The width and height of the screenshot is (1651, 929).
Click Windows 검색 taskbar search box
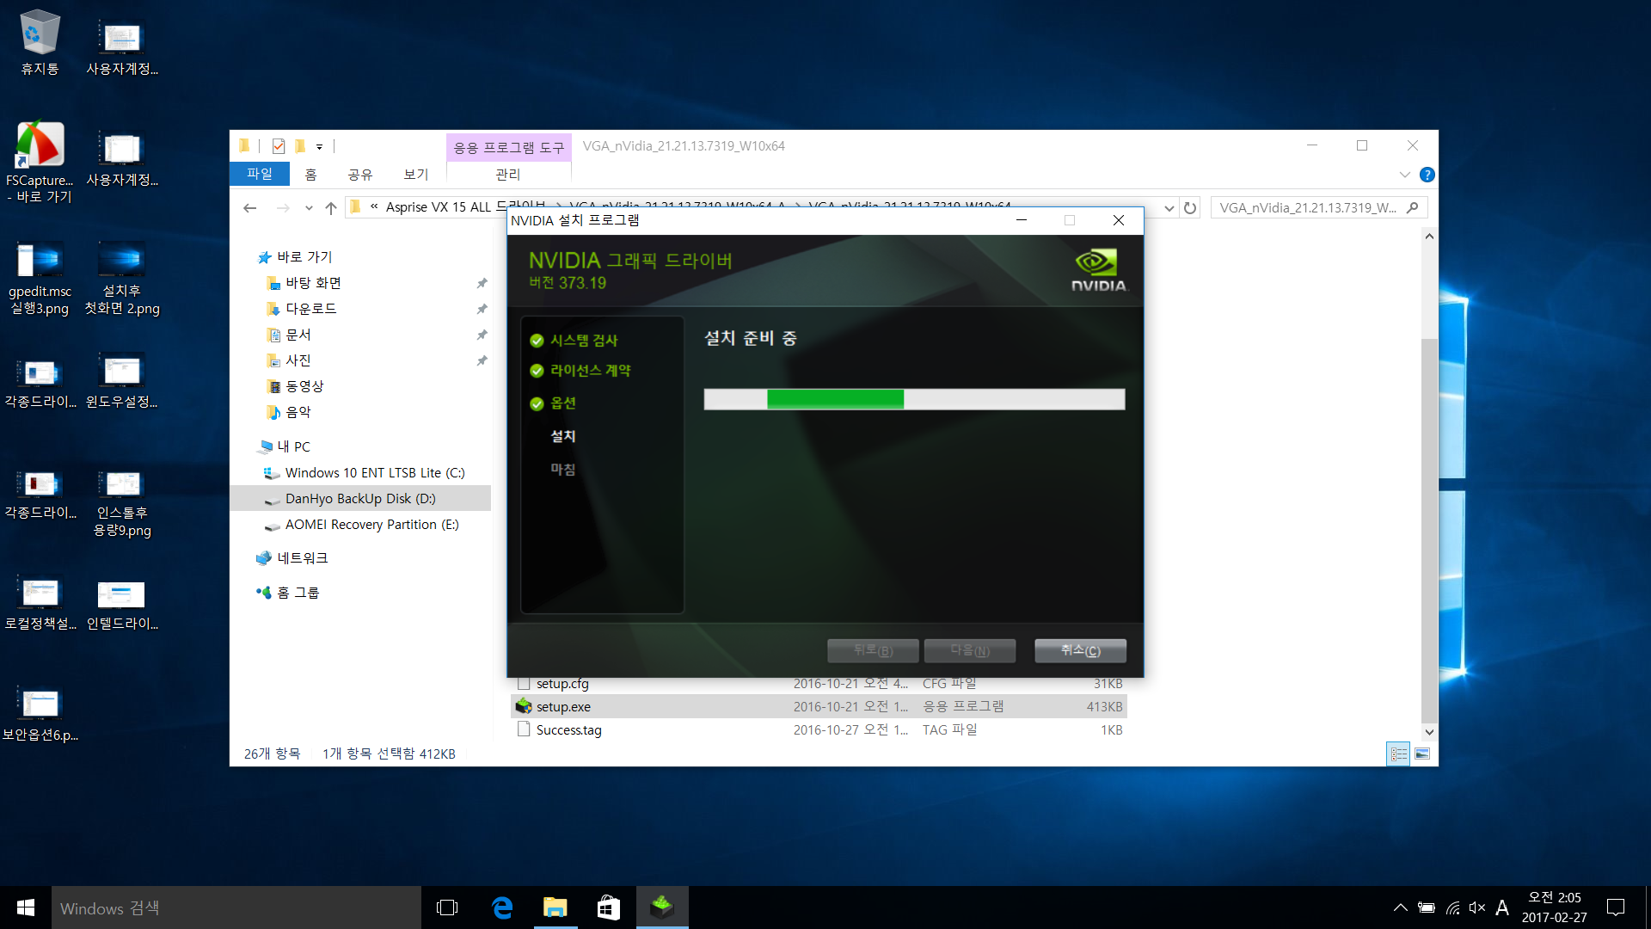click(236, 907)
